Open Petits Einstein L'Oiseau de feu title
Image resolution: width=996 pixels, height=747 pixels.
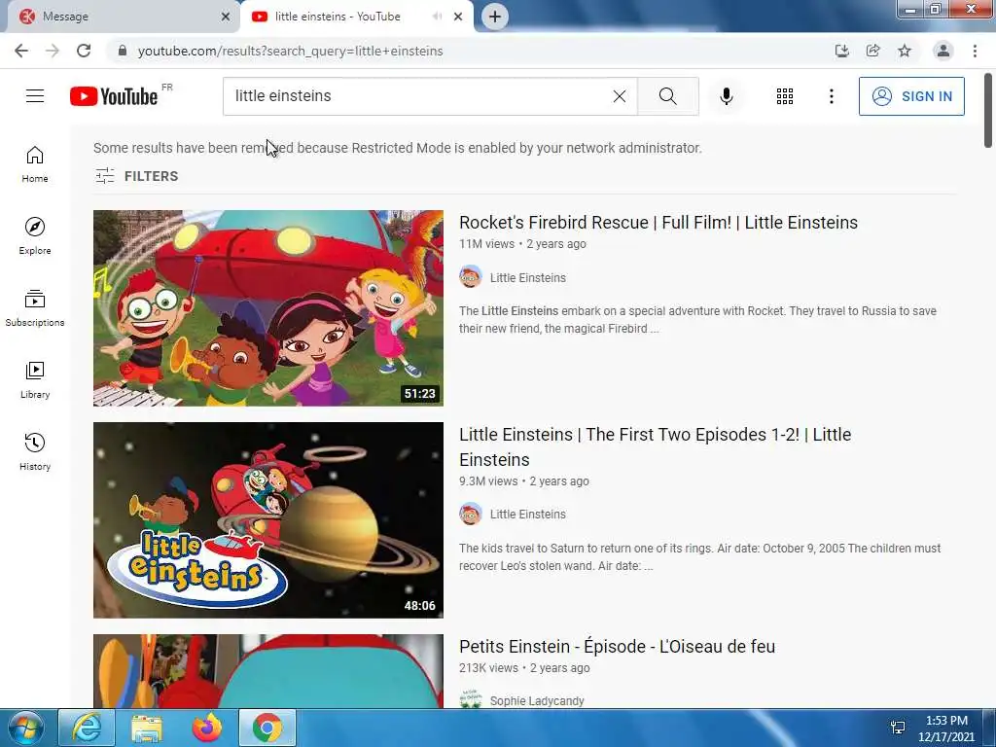click(617, 646)
